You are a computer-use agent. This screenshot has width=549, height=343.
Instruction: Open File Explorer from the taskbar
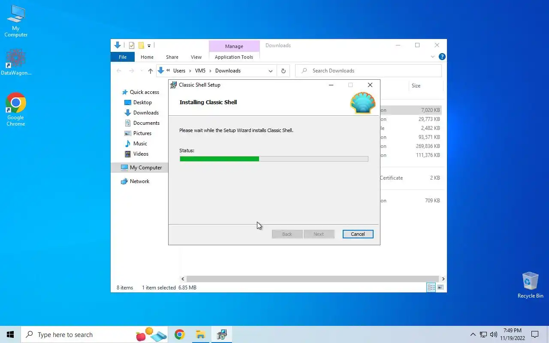[200, 334]
